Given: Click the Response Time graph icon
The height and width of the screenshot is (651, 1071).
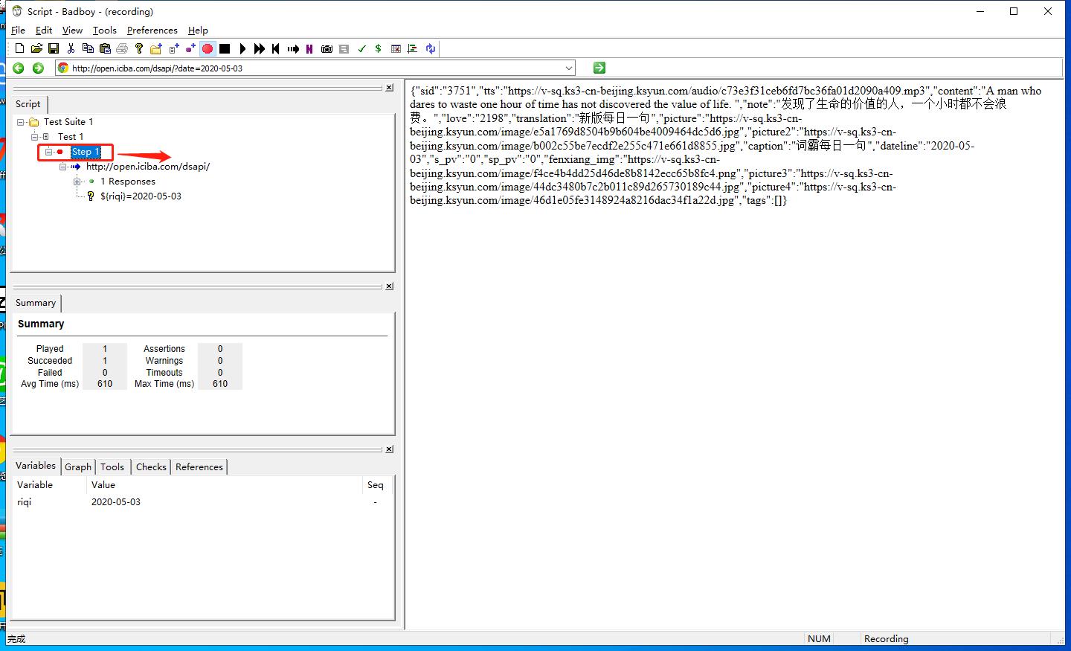Looking at the screenshot, I should (x=413, y=48).
